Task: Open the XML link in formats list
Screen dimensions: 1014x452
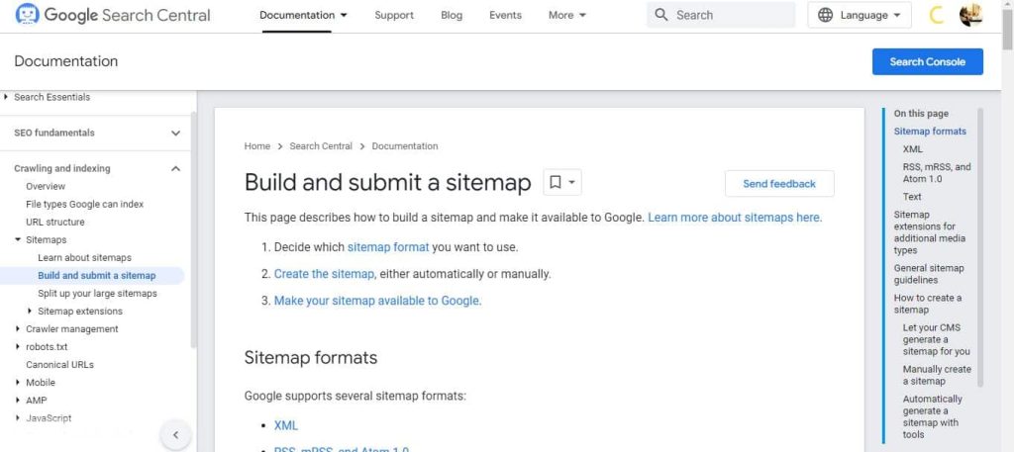Action: (x=286, y=425)
